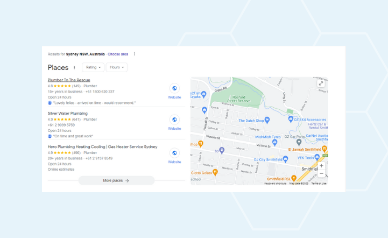Click the More places button
The image size is (388, 238).
pos(116,180)
